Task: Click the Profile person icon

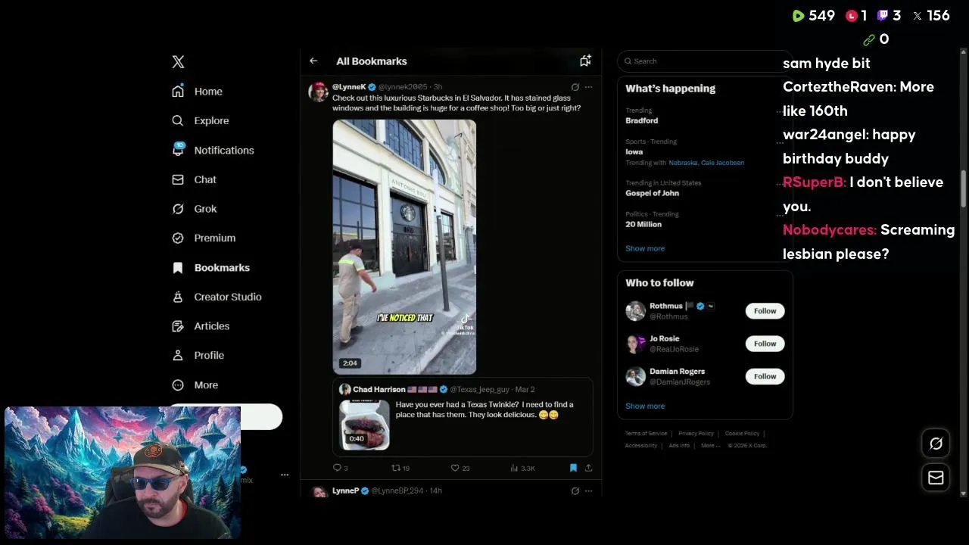Action: (178, 355)
